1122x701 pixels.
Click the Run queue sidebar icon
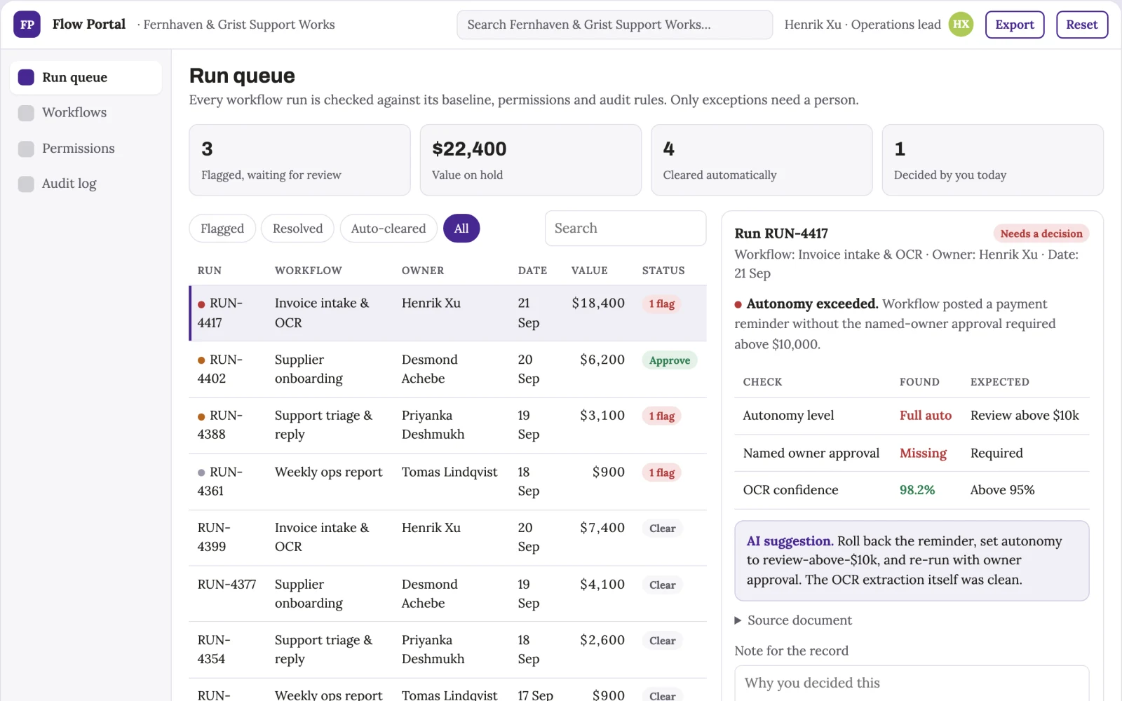(26, 77)
